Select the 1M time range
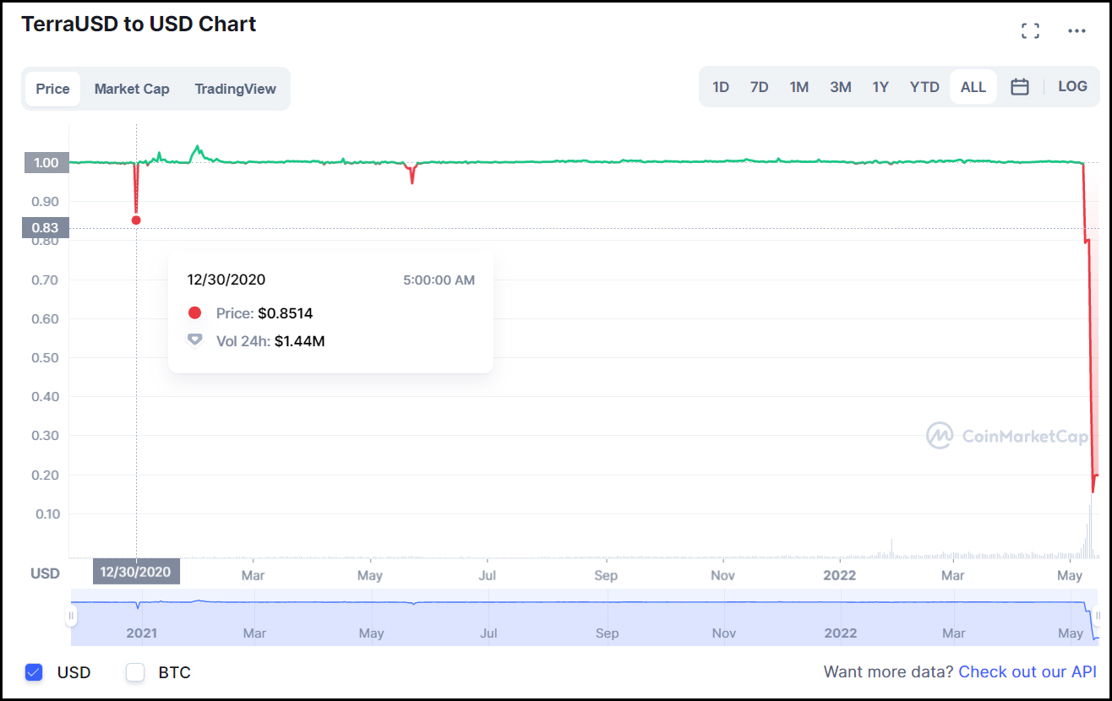 click(799, 87)
